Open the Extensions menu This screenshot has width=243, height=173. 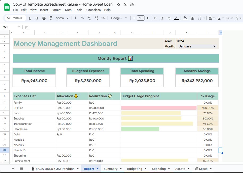point(93,10)
